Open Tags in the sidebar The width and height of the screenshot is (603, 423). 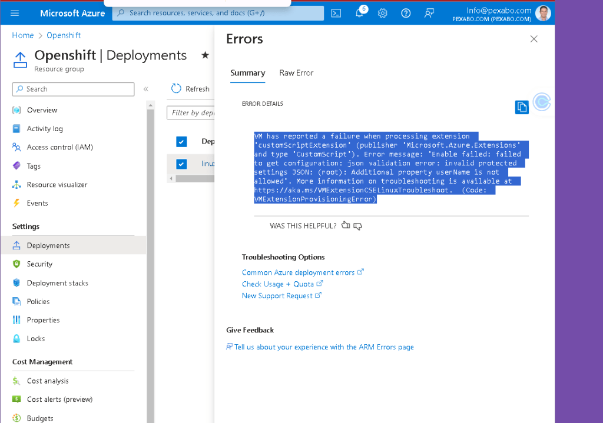(34, 166)
